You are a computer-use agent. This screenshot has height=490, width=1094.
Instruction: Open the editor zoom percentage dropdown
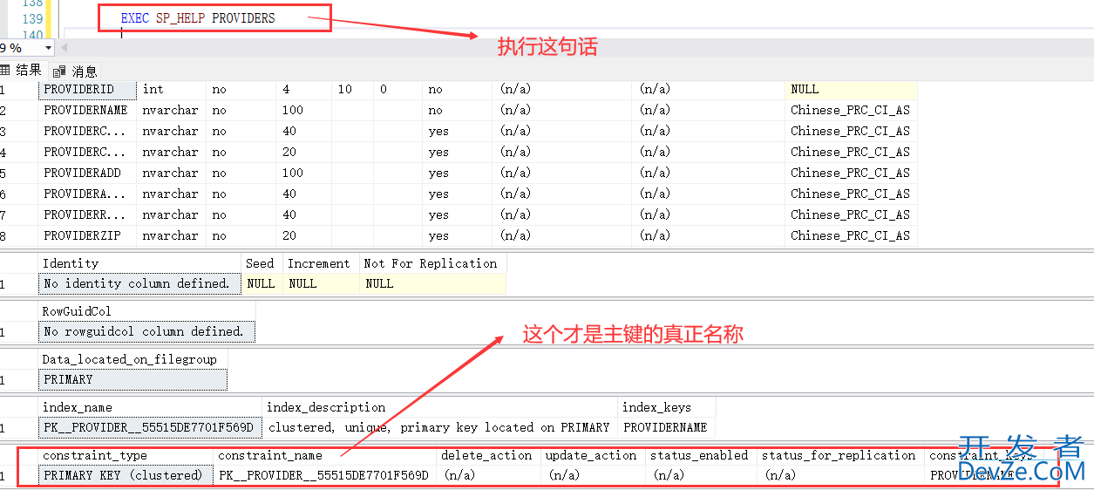(x=48, y=49)
